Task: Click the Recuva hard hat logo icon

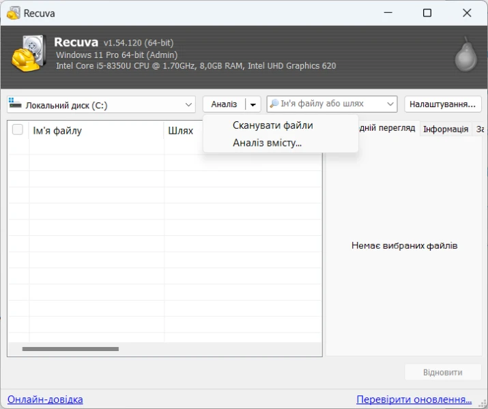Action: coord(29,53)
